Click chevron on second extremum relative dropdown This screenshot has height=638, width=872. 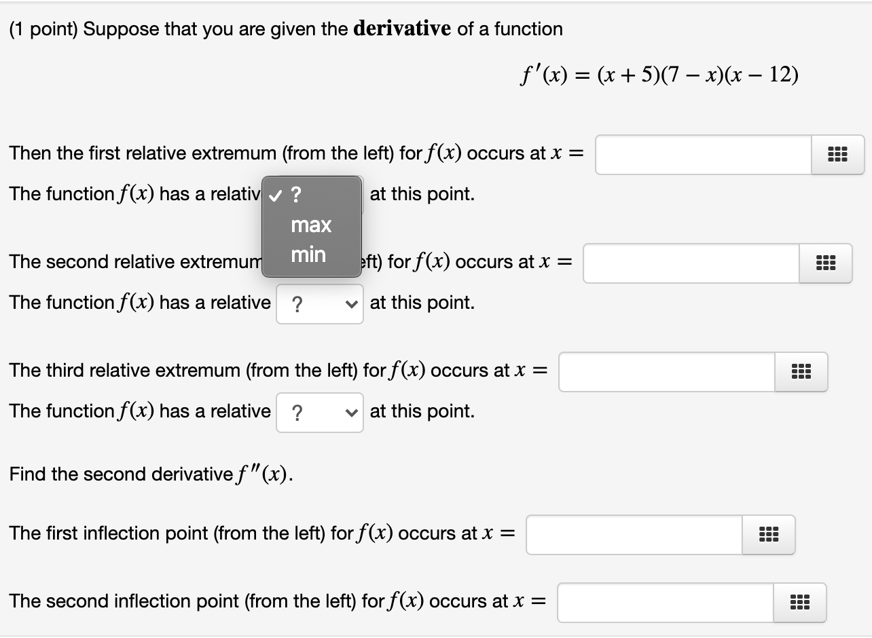(353, 303)
